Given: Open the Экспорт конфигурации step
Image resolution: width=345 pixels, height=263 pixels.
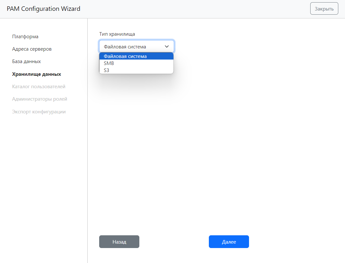Looking at the screenshot, I should point(39,112).
